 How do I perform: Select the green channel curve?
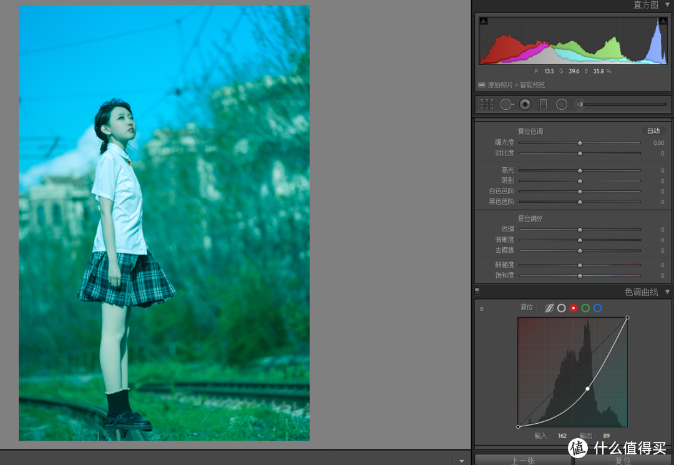coord(585,308)
